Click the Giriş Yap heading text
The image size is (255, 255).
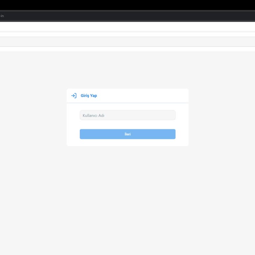tap(89, 96)
